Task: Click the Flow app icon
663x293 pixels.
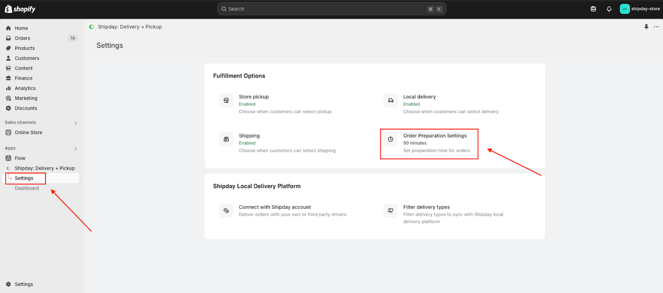Action: pyautogui.click(x=8, y=158)
